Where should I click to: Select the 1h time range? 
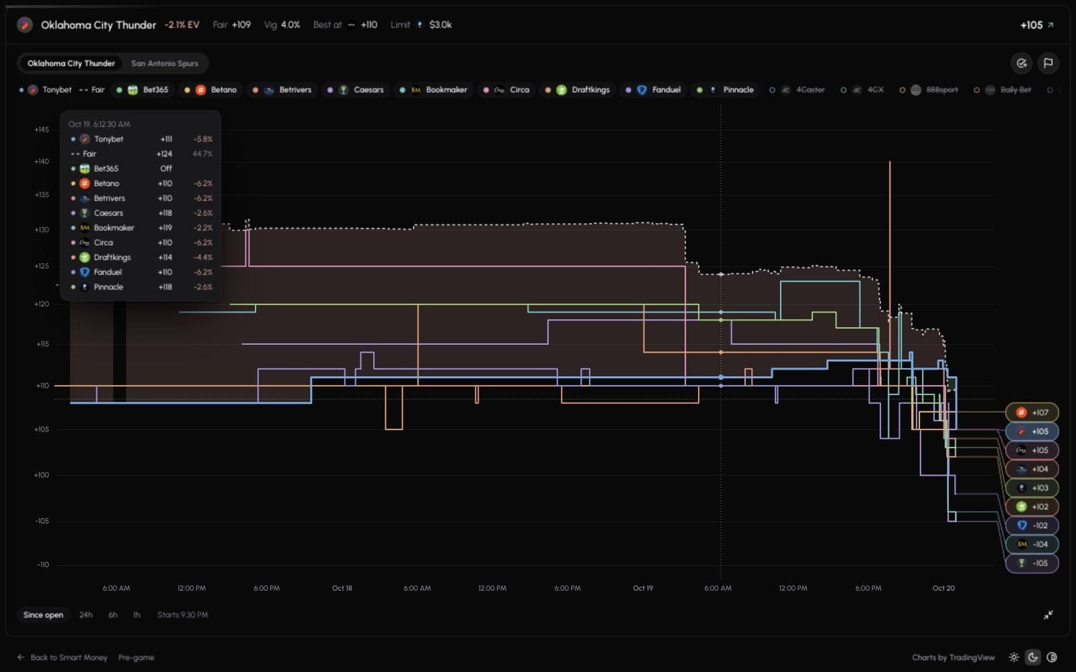(x=137, y=615)
